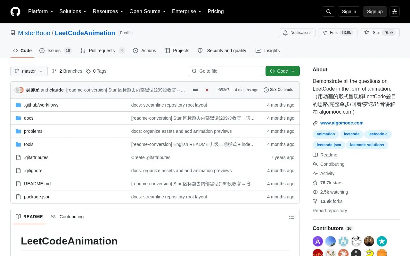This screenshot has width=410, height=256.
Task: Go to the Pricing page
Action: [x=216, y=12]
